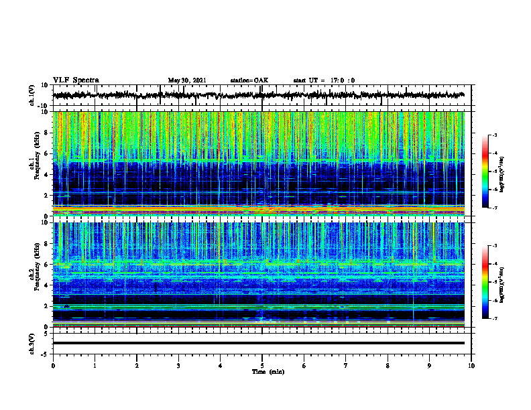This screenshot has height=410, width=531.
Task: Click the ch.1 voltage waveform trace panel
Action: (x=261, y=95)
